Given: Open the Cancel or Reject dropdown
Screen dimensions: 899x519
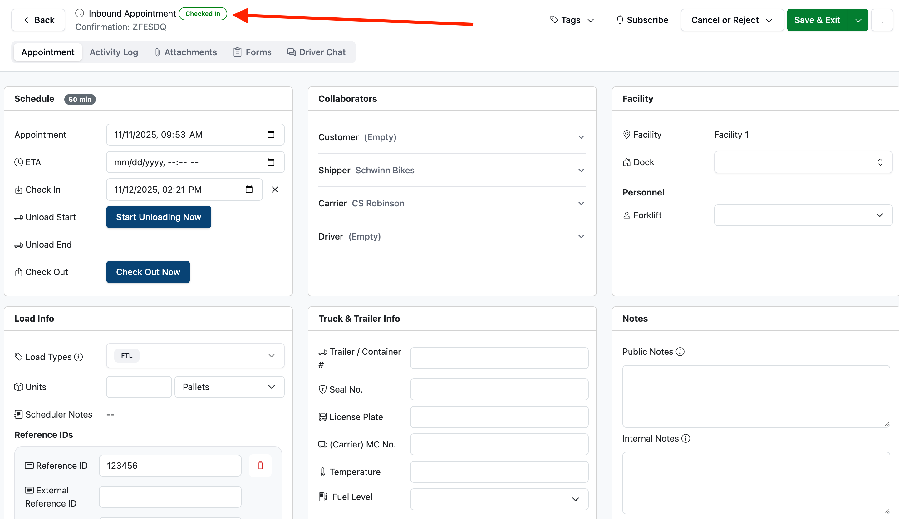Looking at the screenshot, I should point(732,20).
